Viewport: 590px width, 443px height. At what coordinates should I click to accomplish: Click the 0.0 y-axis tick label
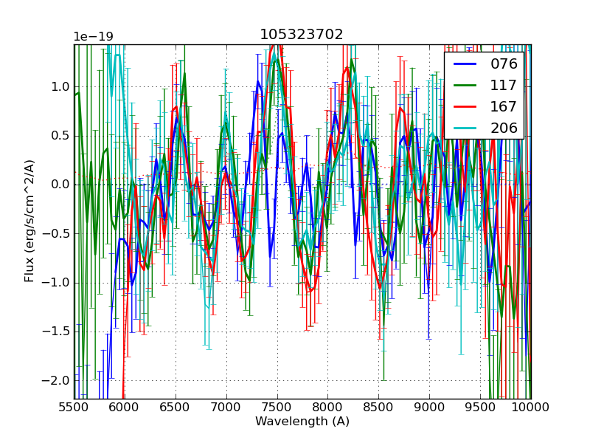tap(60, 185)
